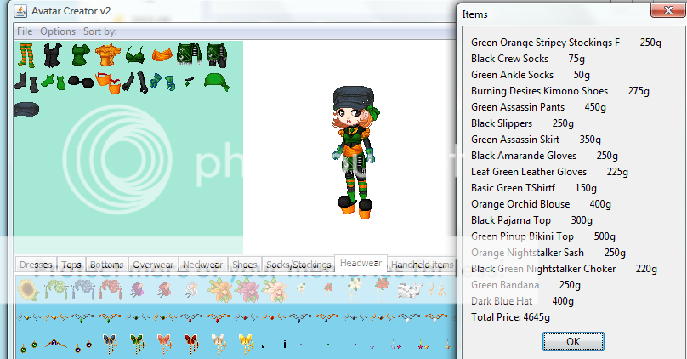Switch to the Dresses tab
This screenshot has width=687, height=359.
tap(36, 265)
